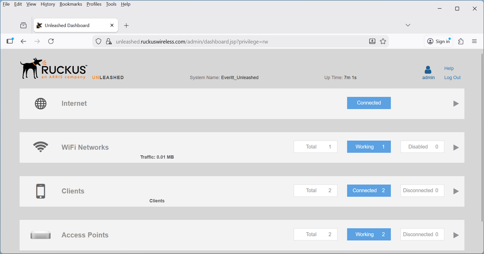Click WiFi Networks Disabled 0 box
484x254 pixels.
click(422, 147)
